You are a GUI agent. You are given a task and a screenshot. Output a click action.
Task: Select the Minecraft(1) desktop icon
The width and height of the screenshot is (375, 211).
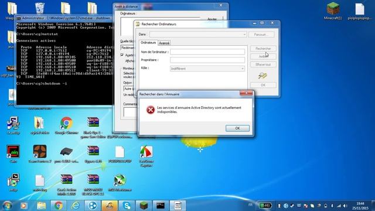coord(333,11)
